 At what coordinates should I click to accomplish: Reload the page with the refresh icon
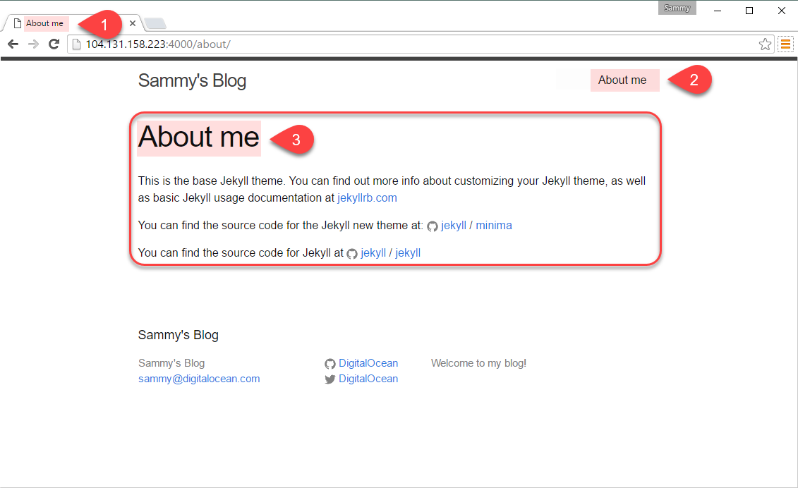pyautogui.click(x=54, y=44)
